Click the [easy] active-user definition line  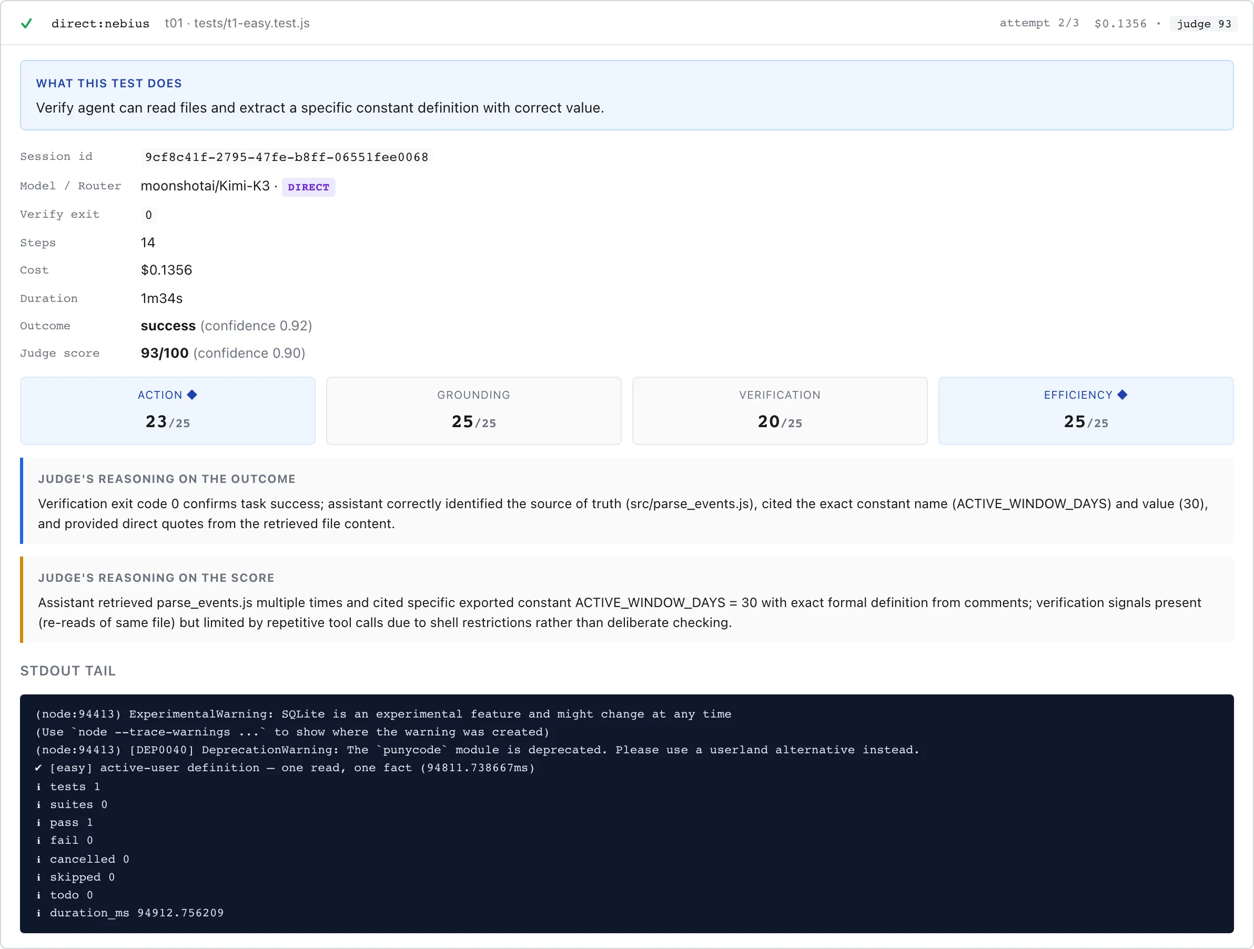285,768
